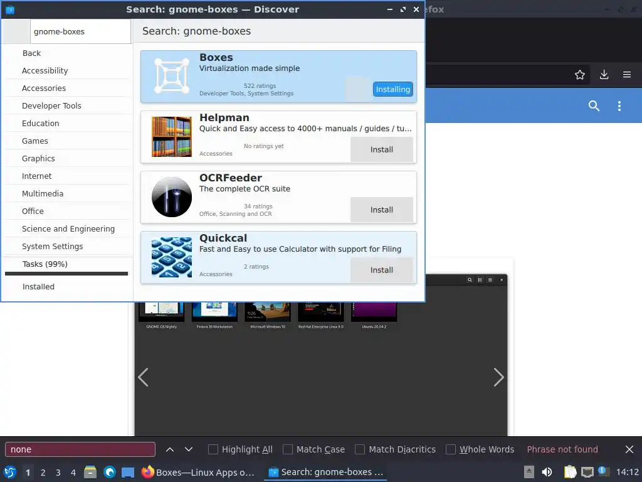Enable the Match Diacritics checkbox
This screenshot has height=482, width=642.
tap(360, 449)
